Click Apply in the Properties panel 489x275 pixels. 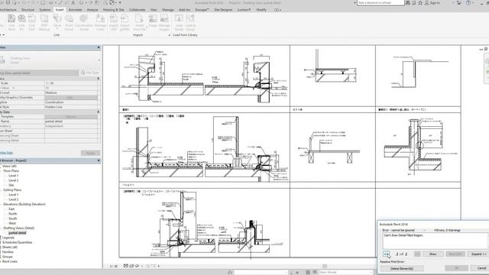[x=90, y=153]
